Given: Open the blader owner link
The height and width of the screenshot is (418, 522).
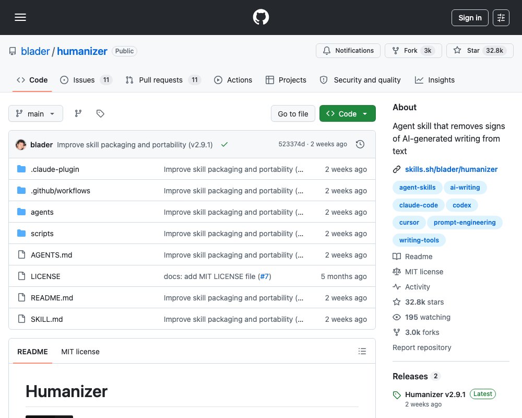Looking at the screenshot, I should (35, 51).
